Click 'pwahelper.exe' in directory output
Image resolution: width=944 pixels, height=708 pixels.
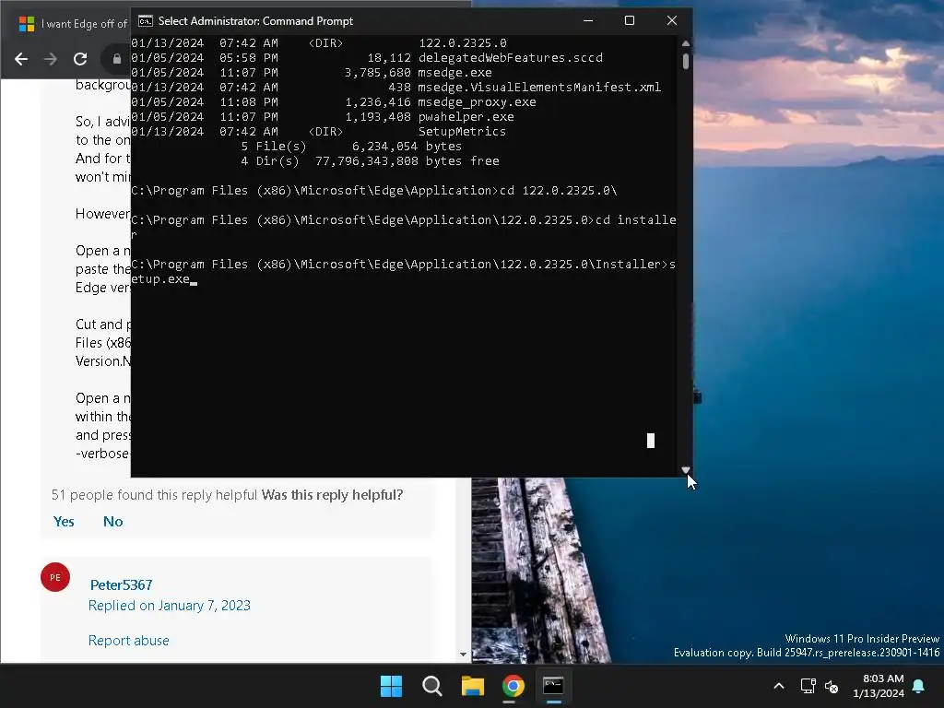466,117
